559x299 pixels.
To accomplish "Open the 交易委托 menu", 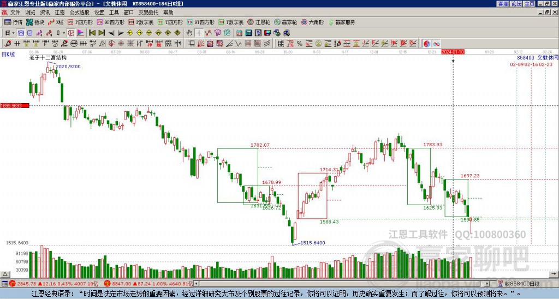I will 148,13.
